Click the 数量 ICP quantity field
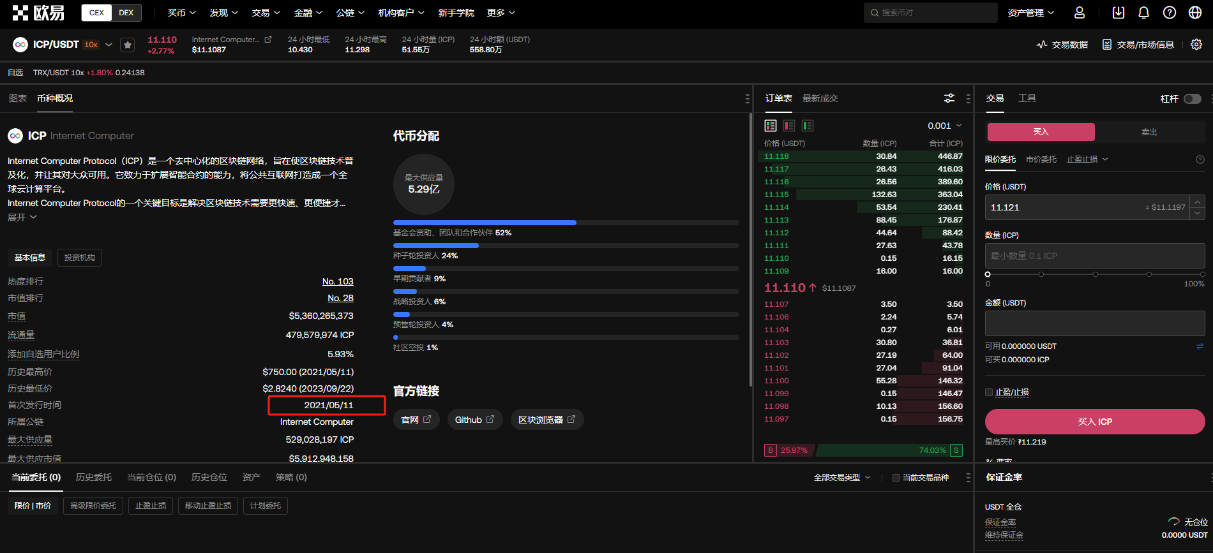 click(x=1095, y=256)
